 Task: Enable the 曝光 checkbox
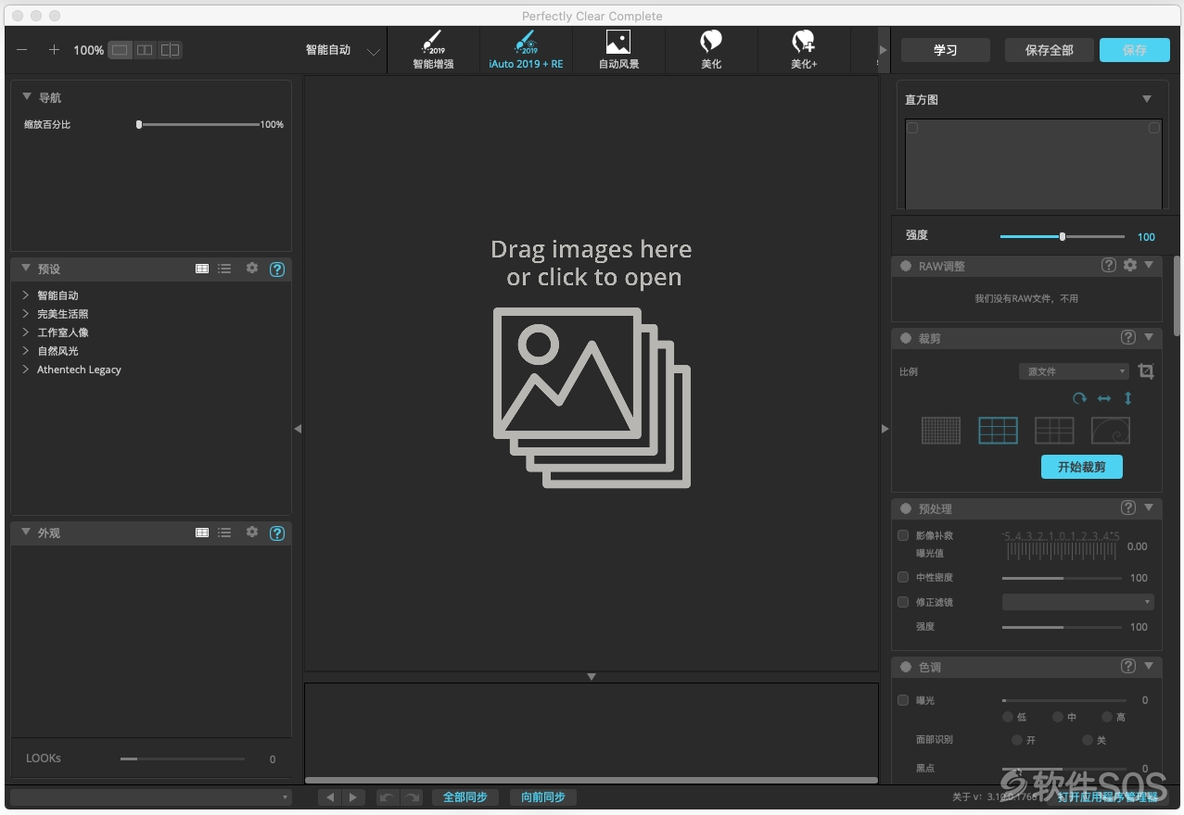tap(903, 700)
